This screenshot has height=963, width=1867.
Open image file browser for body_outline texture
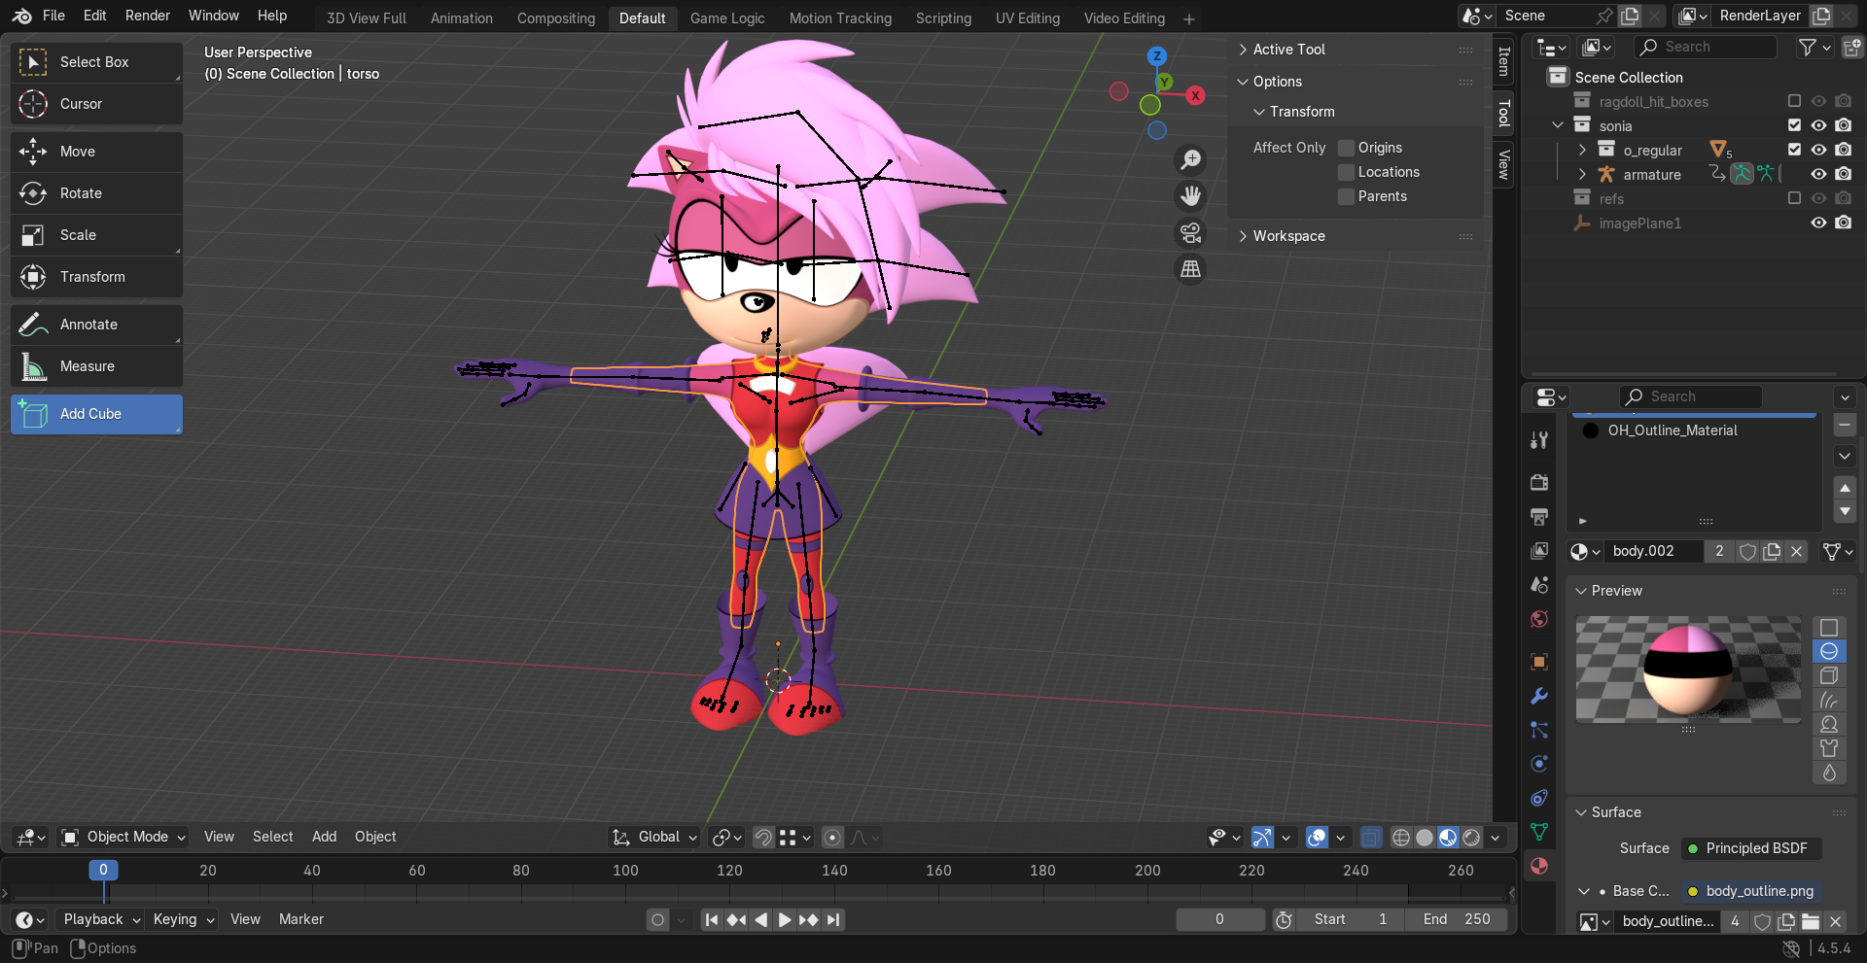click(1811, 921)
